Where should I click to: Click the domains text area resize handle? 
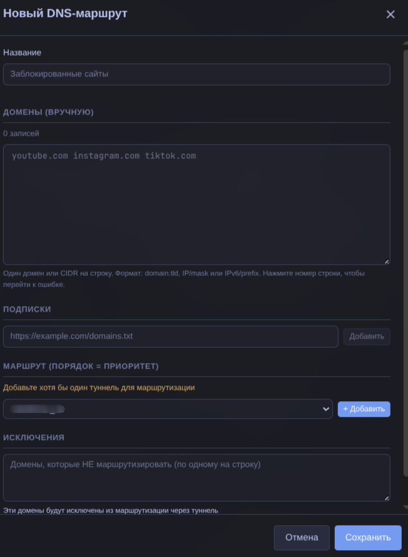point(387,262)
